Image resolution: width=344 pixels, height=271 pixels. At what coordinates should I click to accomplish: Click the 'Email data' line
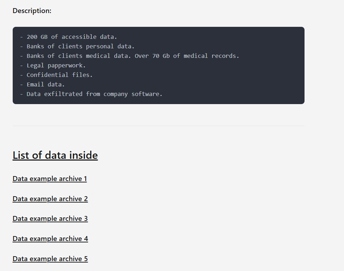(x=45, y=84)
